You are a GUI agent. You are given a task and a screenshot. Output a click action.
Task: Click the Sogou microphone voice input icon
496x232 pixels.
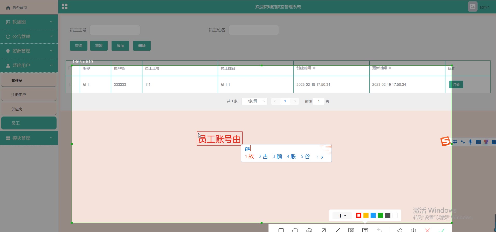pos(470,142)
